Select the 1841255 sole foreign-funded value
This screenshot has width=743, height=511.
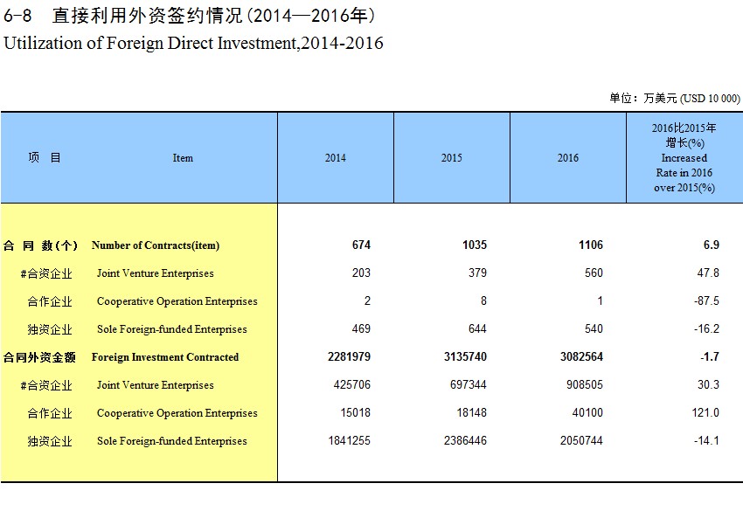click(350, 440)
